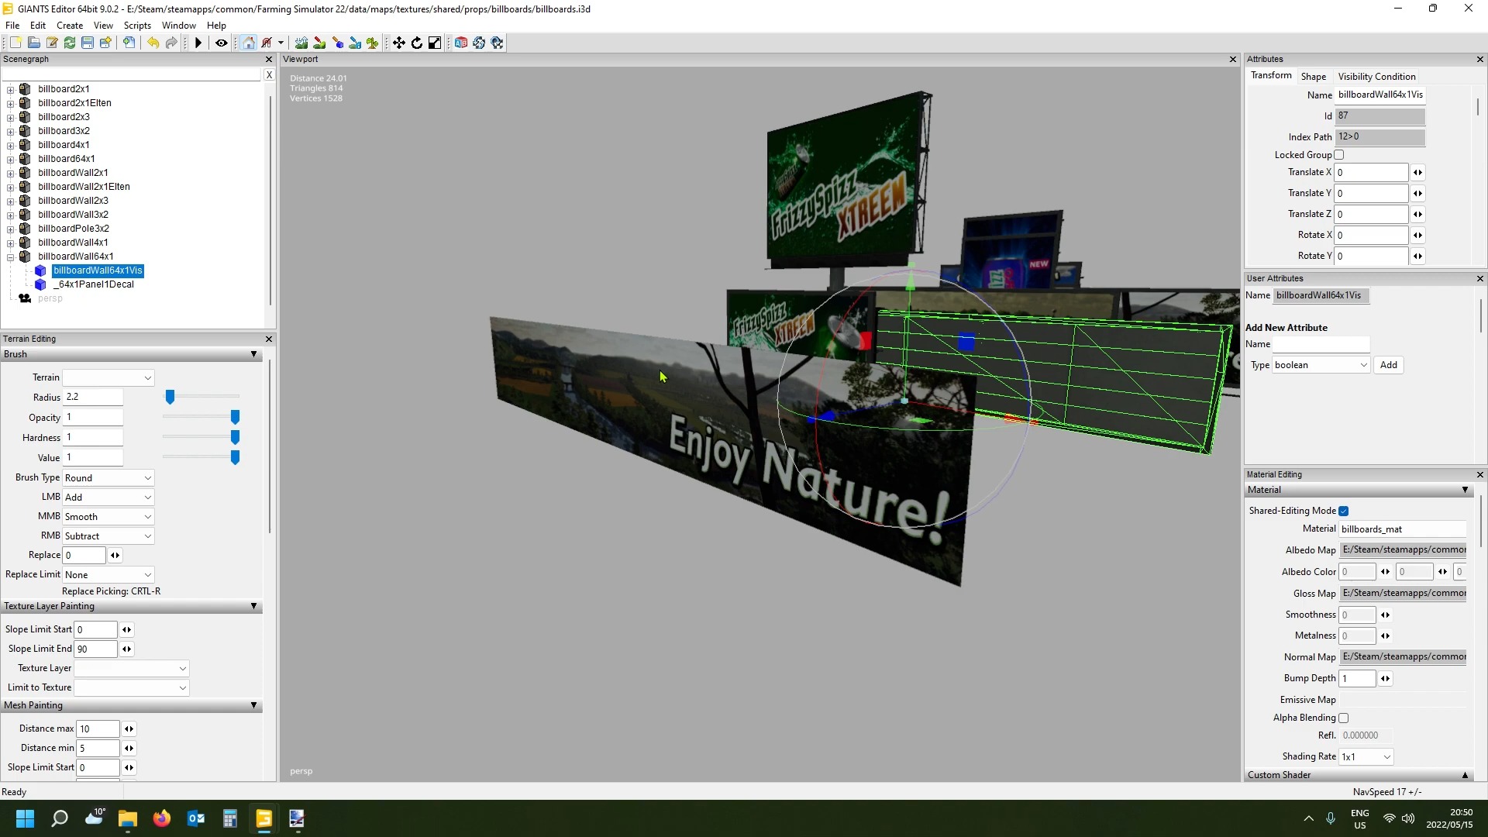Click the Hardness slider handle
Image resolution: width=1488 pixels, height=837 pixels.
point(235,438)
